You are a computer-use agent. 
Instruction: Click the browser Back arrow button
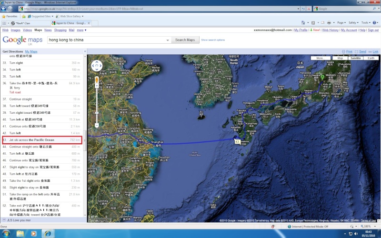point(3,9)
